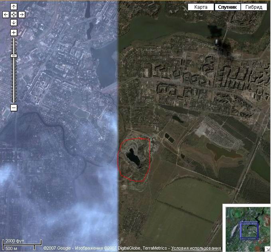Click the center recenter icon between arrows
The width and height of the screenshot is (271, 252).
[14, 14]
